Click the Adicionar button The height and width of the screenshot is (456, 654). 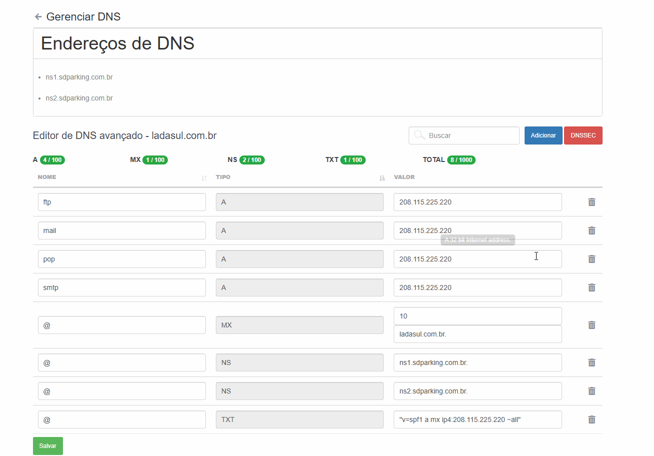click(543, 135)
